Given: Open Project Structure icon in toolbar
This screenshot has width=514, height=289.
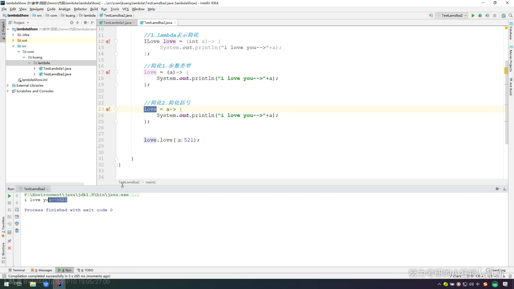Looking at the screenshot, I should pyautogui.click(x=503, y=16).
